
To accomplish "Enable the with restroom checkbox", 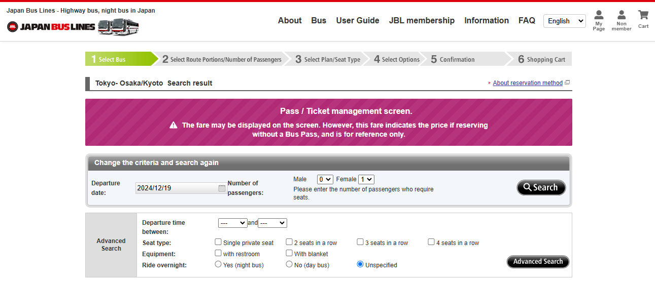I will (x=218, y=253).
